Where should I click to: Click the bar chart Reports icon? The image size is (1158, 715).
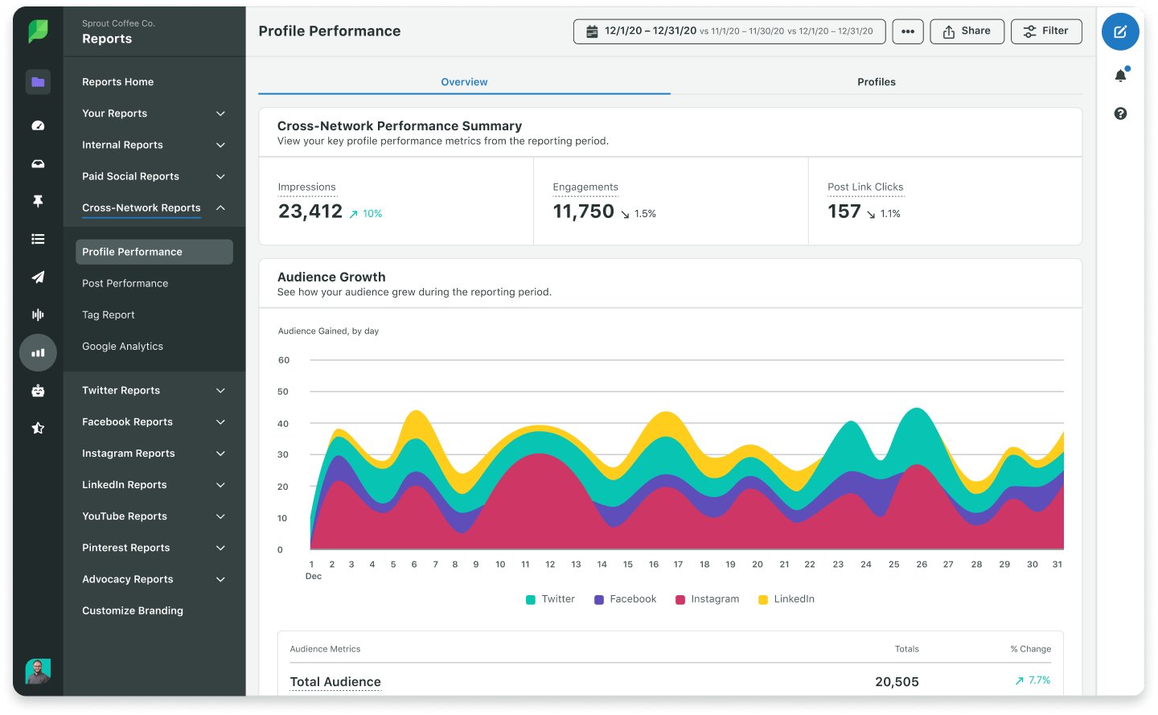coord(38,352)
